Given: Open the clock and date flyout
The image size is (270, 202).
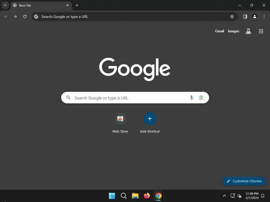Looking at the screenshot, I should coord(252,196).
